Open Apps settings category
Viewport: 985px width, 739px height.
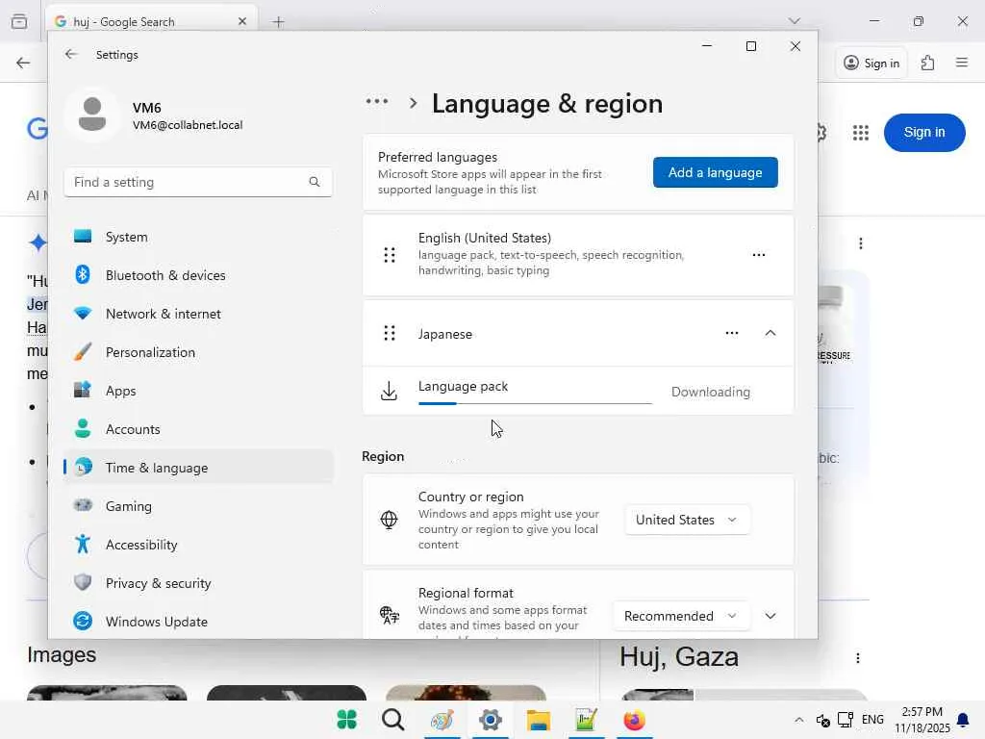(x=198, y=391)
